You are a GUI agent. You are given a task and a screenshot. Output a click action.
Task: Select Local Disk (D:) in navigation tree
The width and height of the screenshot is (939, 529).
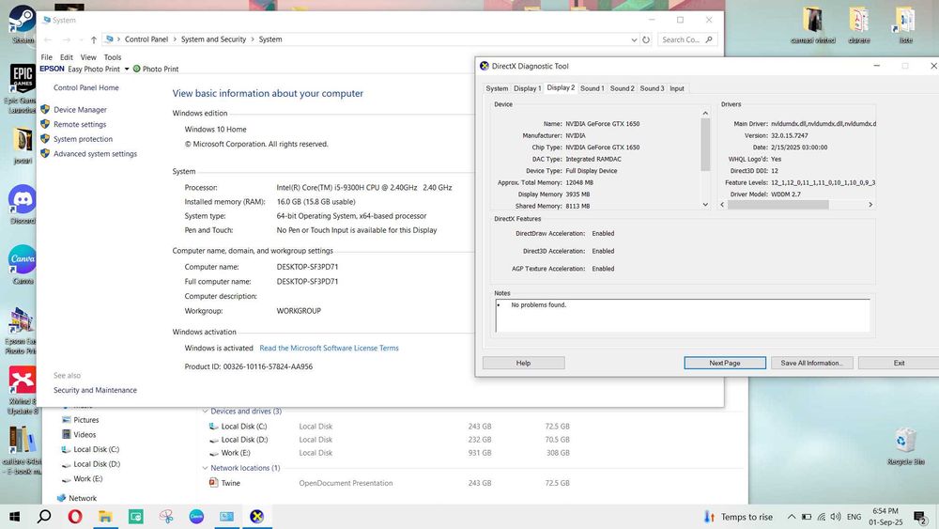[96, 464]
